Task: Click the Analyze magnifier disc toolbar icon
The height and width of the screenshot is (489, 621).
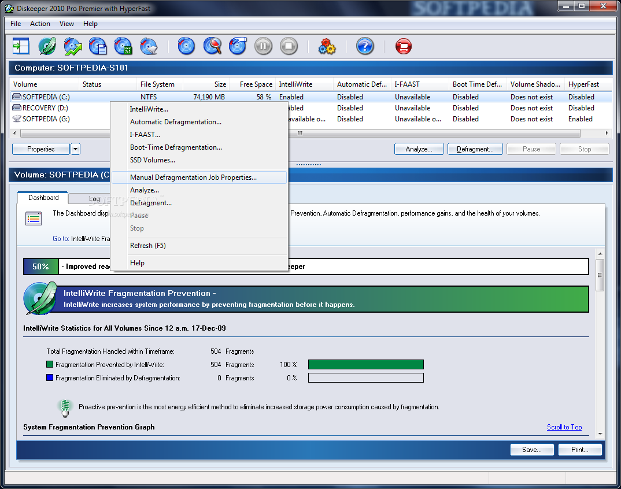Action: [x=213, y=46]
